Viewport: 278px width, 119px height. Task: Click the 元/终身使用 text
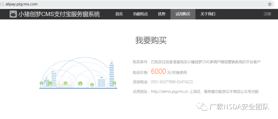click(x=177, y=73)
